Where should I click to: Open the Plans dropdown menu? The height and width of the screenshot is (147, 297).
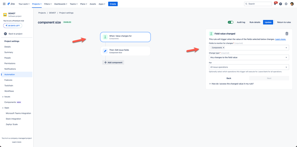[x=84, y=4]
